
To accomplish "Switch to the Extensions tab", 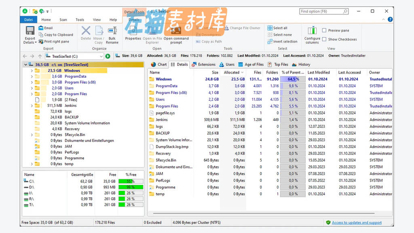I will 204,64.
